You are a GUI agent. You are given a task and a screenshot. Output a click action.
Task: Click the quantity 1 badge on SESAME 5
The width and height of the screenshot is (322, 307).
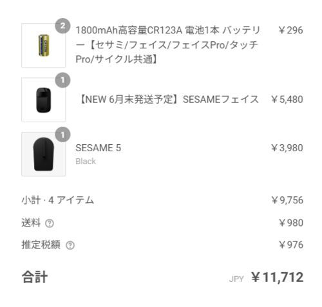62,135
